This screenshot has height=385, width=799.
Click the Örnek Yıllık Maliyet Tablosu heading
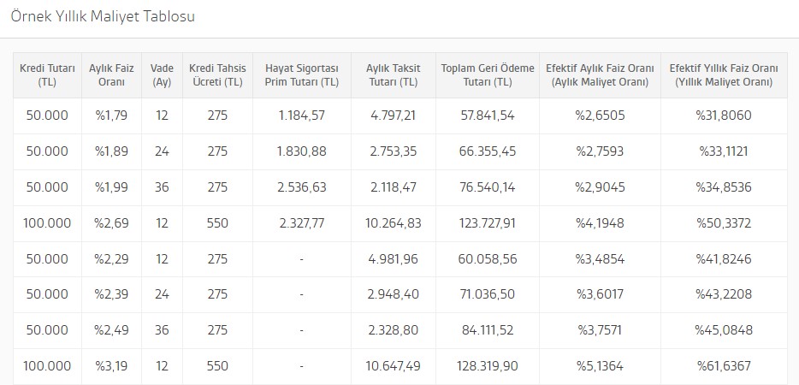coord(103,16)
